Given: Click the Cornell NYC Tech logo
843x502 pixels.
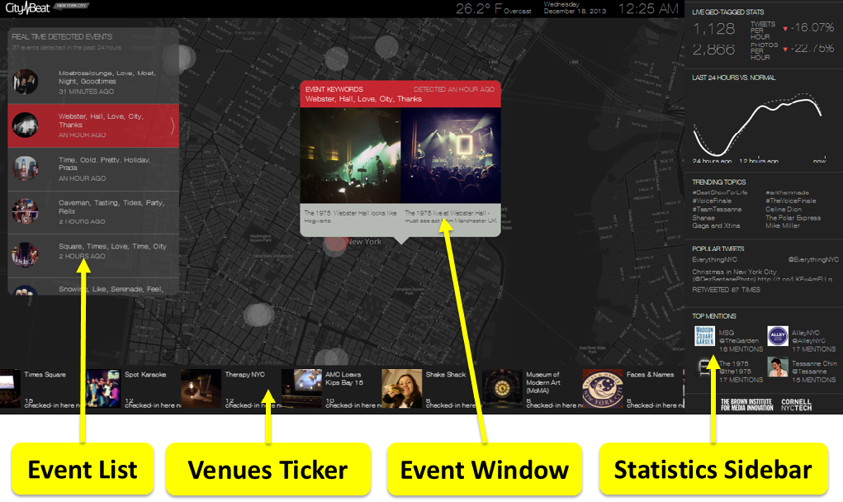Looking at the screenshot, I should (x=796, y=405).
